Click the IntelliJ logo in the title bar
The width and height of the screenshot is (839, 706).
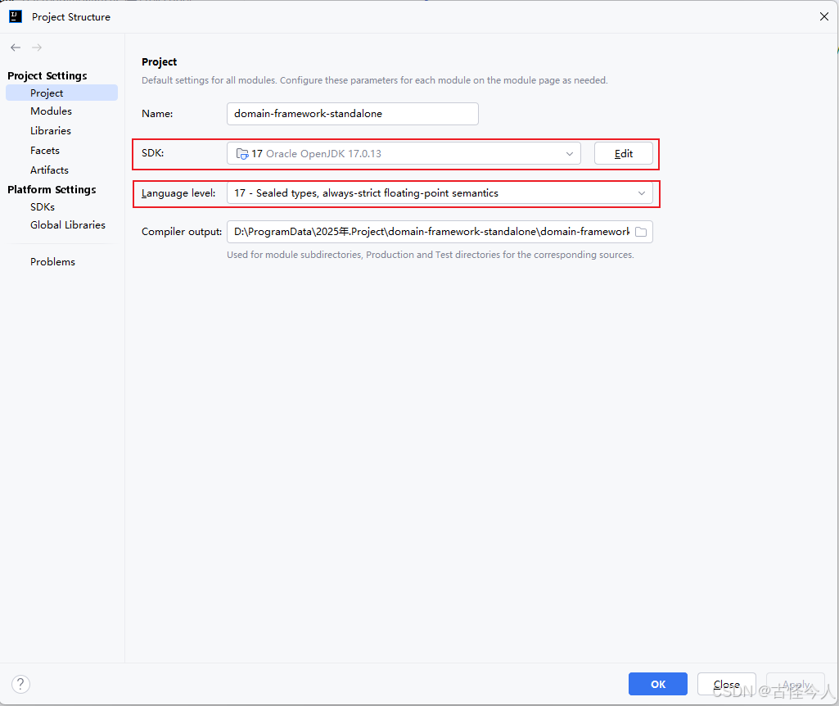click(15, 16)
